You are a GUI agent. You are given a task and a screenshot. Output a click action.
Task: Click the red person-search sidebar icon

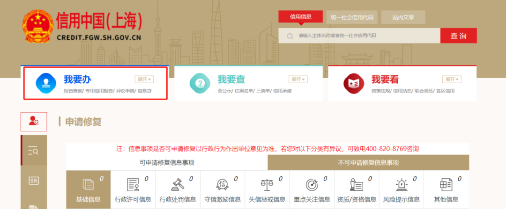(34, 122)
